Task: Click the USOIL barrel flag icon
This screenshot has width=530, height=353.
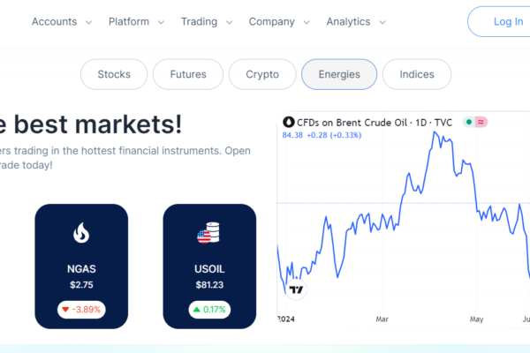Action: [x=208, y=232]
